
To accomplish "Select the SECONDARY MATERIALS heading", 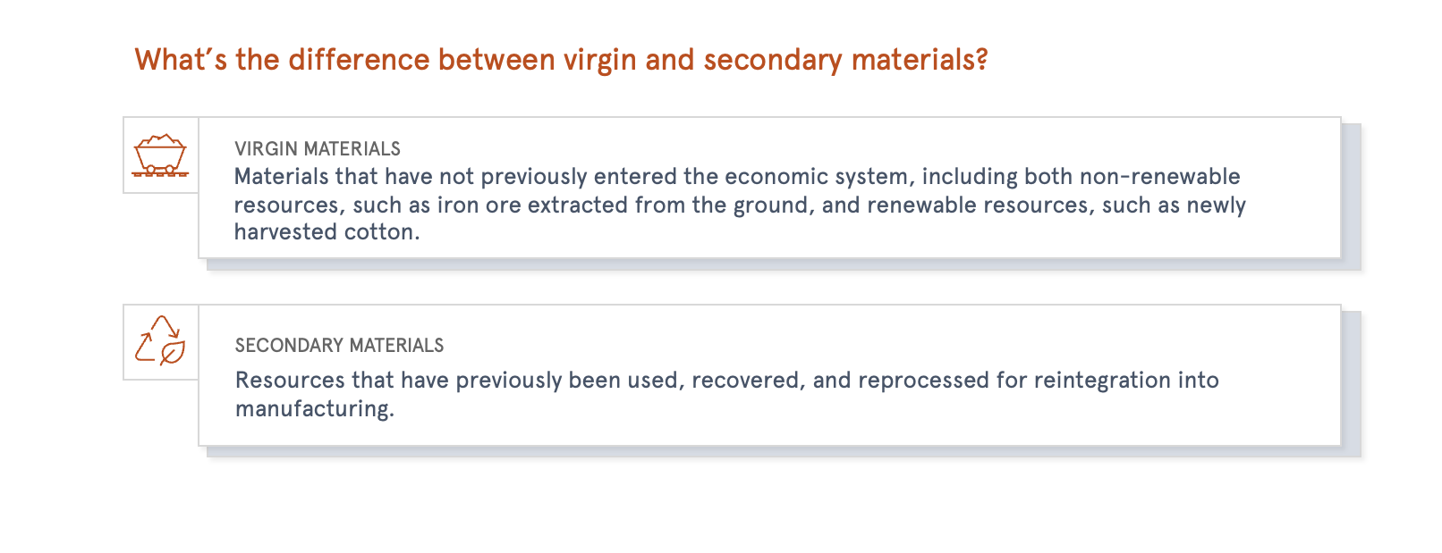I will pyautogui.click(x=339, y=346).
